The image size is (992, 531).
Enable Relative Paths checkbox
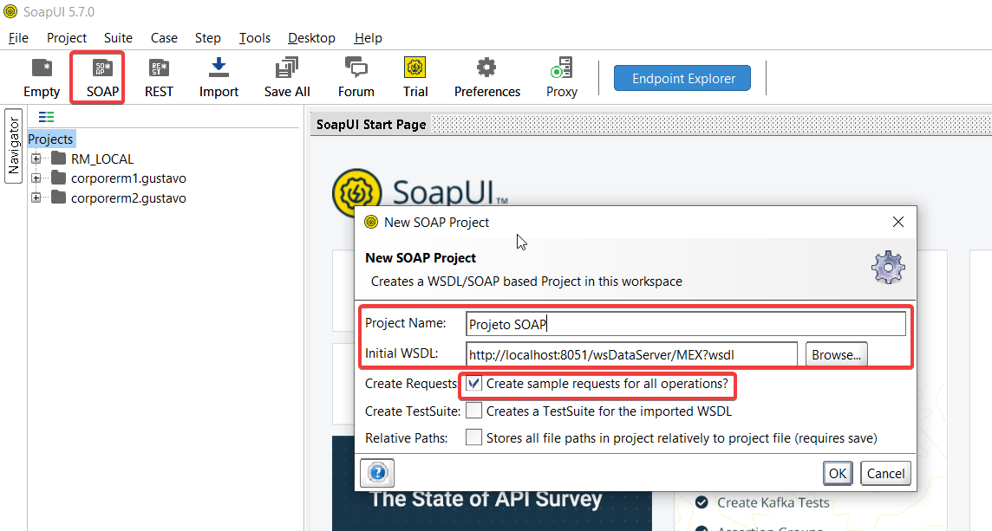point(473,438)
